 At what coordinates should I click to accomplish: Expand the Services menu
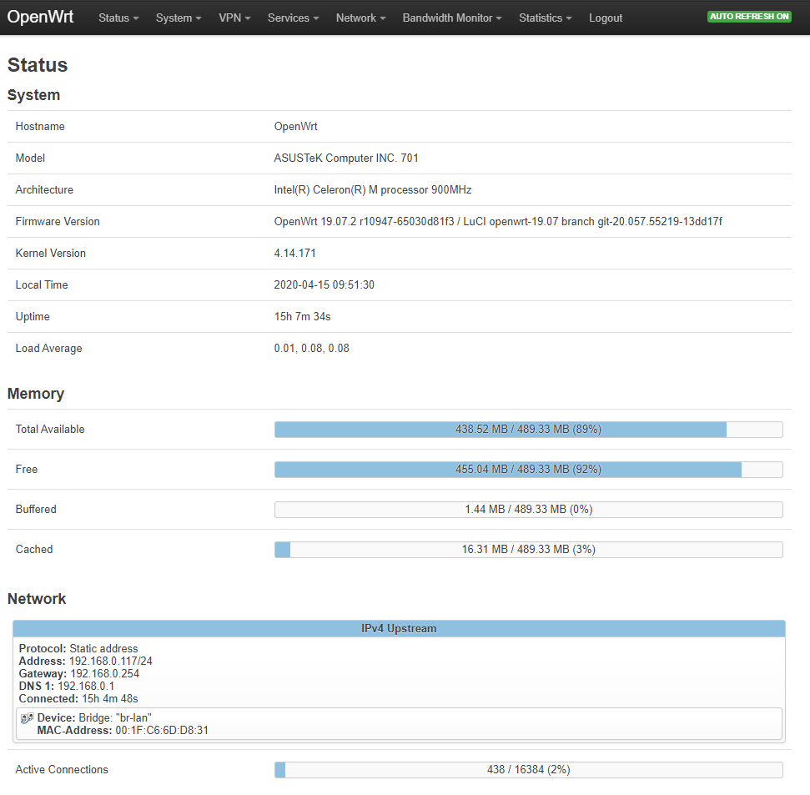[294, 18]
